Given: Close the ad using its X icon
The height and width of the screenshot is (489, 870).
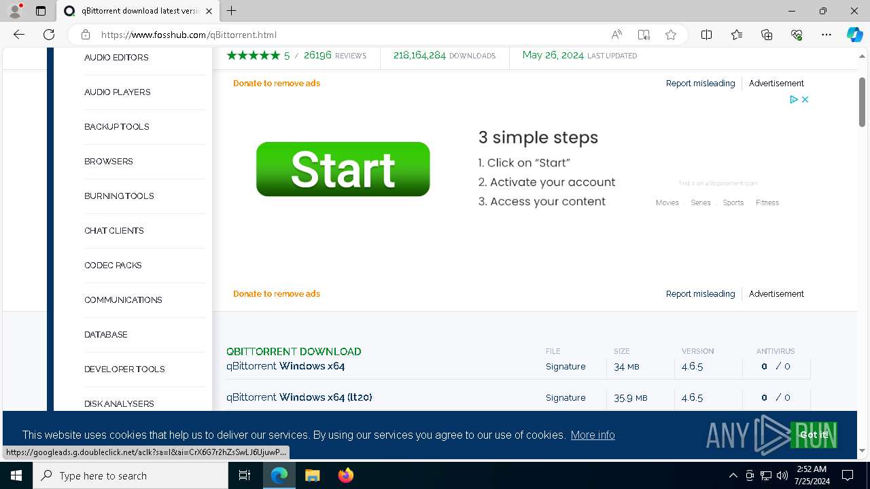Looking at the screenshot, I should tap(805, 99).
